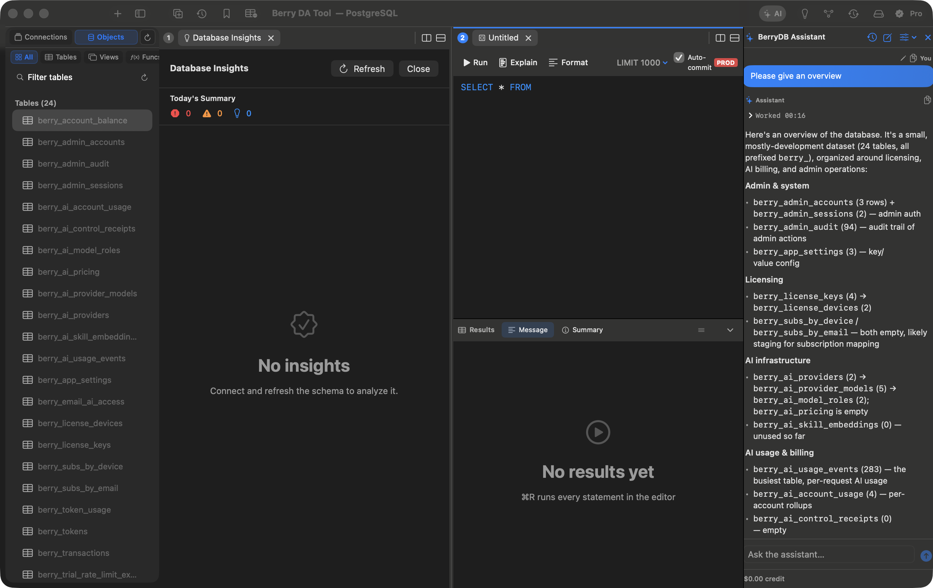Click the orange warning count in Today's Summary
Screen dimensions: 933x588
212,113
